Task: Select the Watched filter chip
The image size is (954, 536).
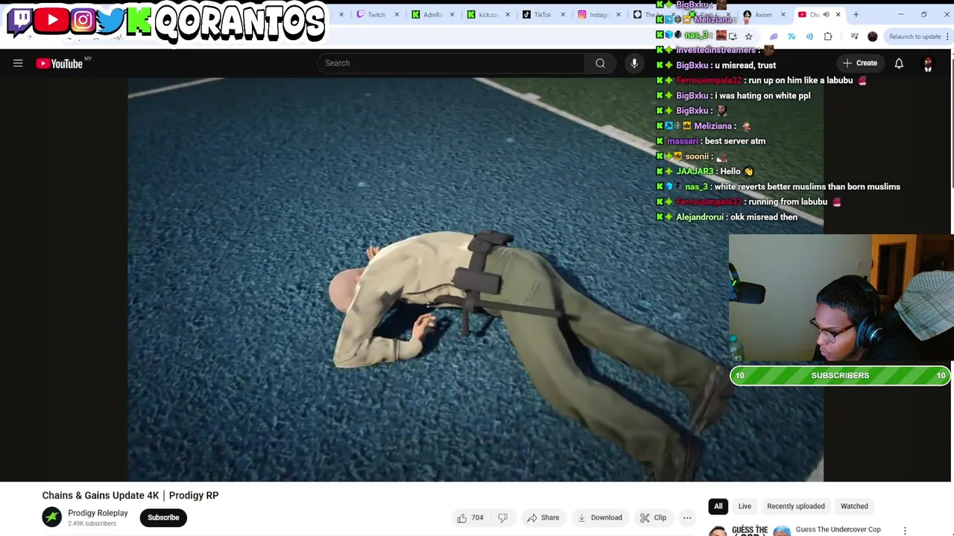Action: tap(854, 506)
